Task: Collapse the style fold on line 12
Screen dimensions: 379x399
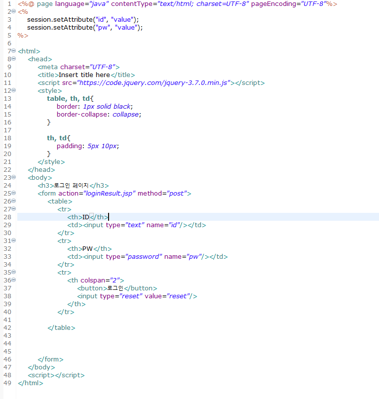Action: (14, 90)
